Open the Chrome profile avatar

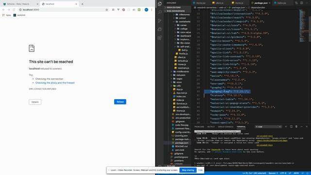point(146,10)
